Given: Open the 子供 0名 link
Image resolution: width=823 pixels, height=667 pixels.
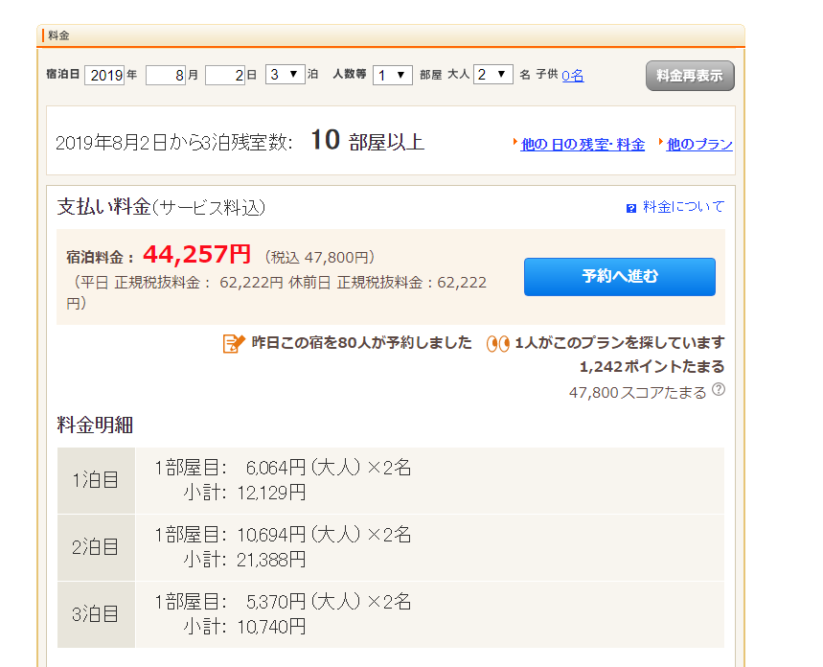Looking at the screenshot, I should [573, 75].
